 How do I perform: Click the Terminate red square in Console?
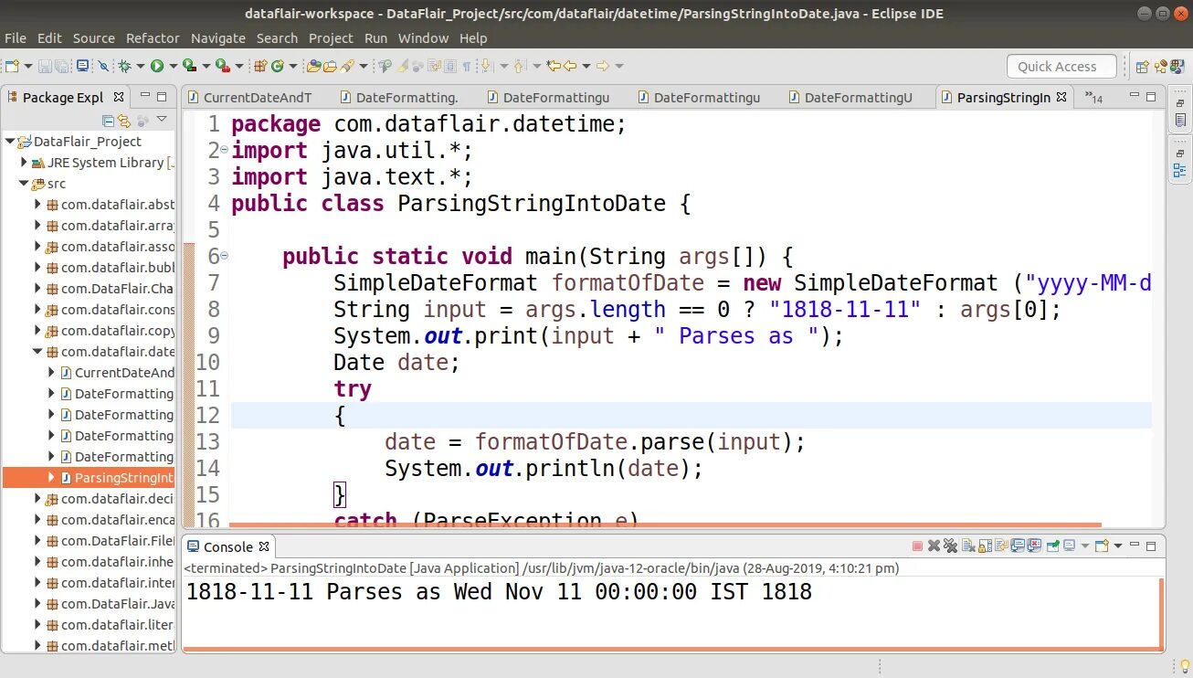click(917, 546)
